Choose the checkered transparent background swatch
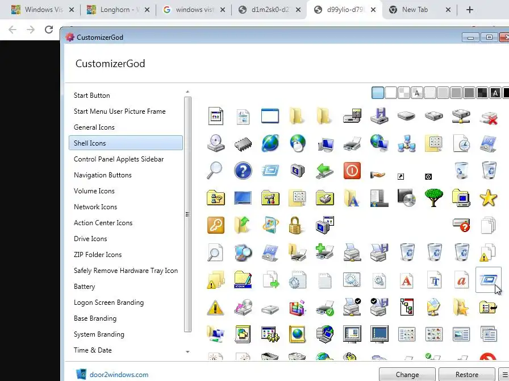 (404, 93)
